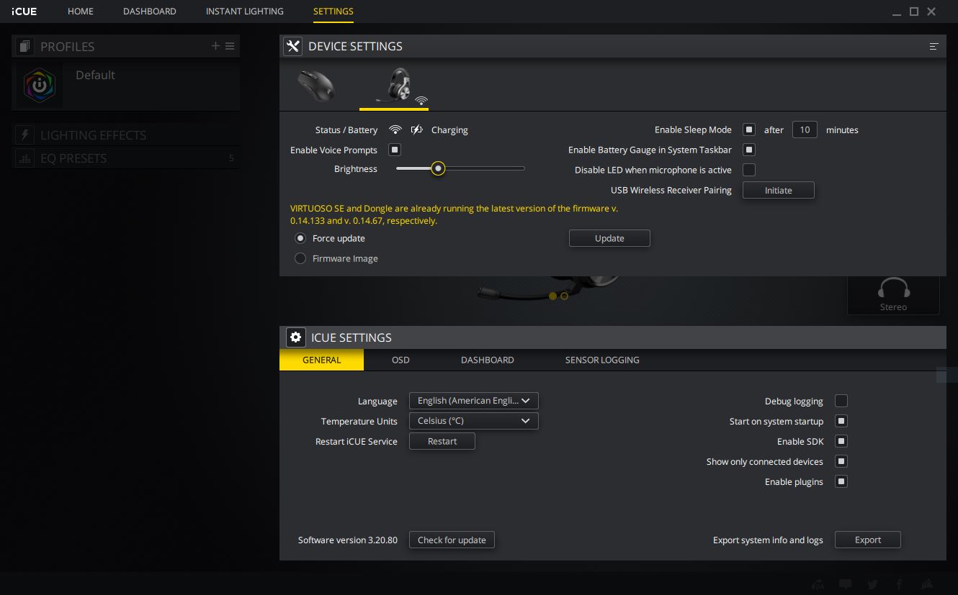Viewport: 958px width, 595px height.
Task: Switch to the OSD tab
Action: [400, 360]
